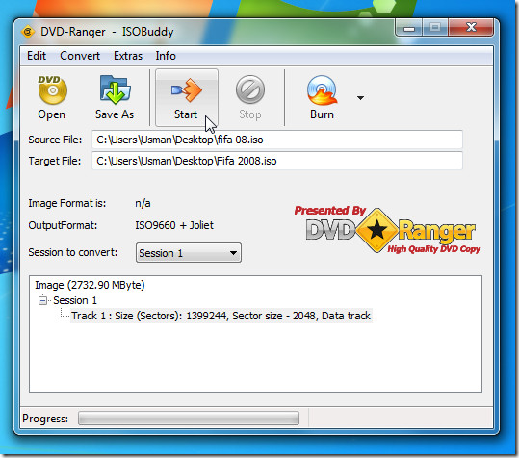Click the Source File: label

click(x=55, y=140)
